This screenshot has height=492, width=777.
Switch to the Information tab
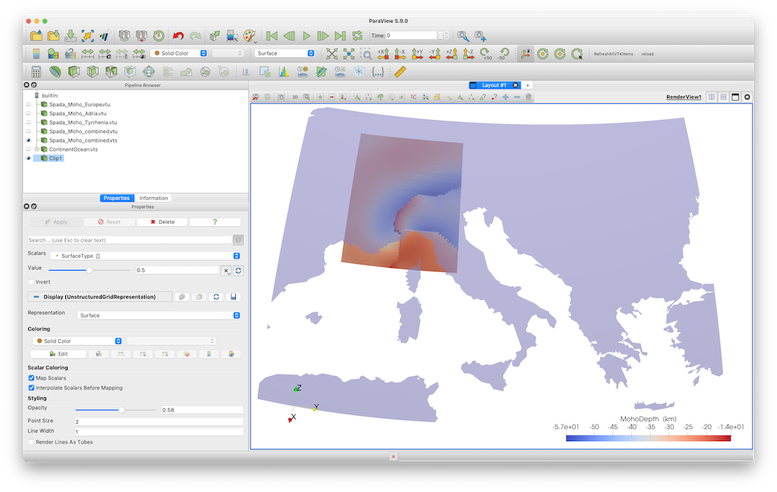(x=153, y=198)
